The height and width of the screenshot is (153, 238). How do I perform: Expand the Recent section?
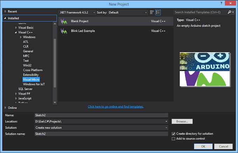(x=5, y=12)
